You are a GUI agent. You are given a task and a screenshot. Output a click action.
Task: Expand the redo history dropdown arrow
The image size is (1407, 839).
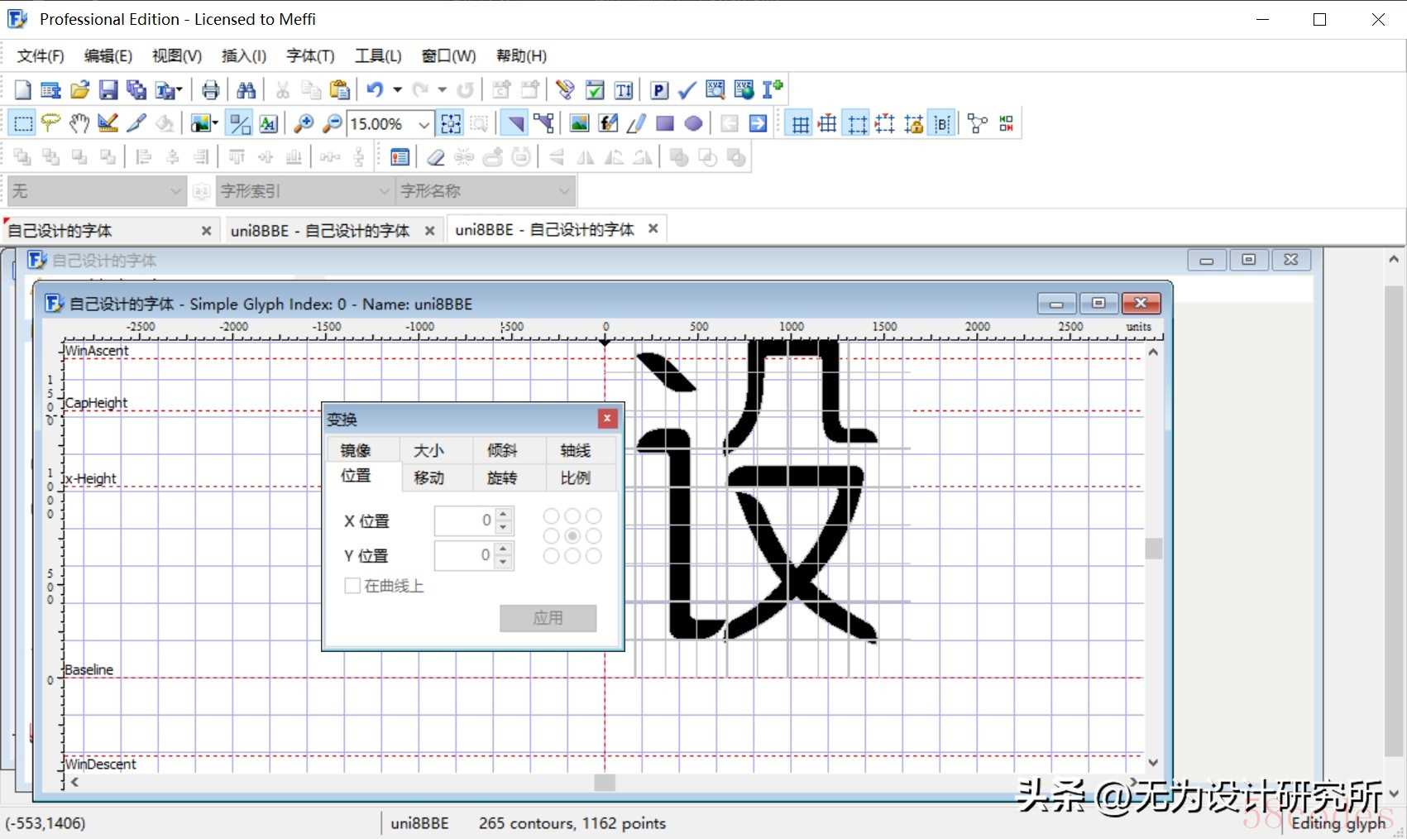[443, 89]
